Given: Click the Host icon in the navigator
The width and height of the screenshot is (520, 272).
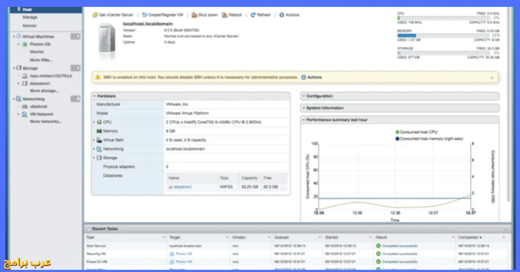Looking at the screenshot, I should (x=19, y=9).
